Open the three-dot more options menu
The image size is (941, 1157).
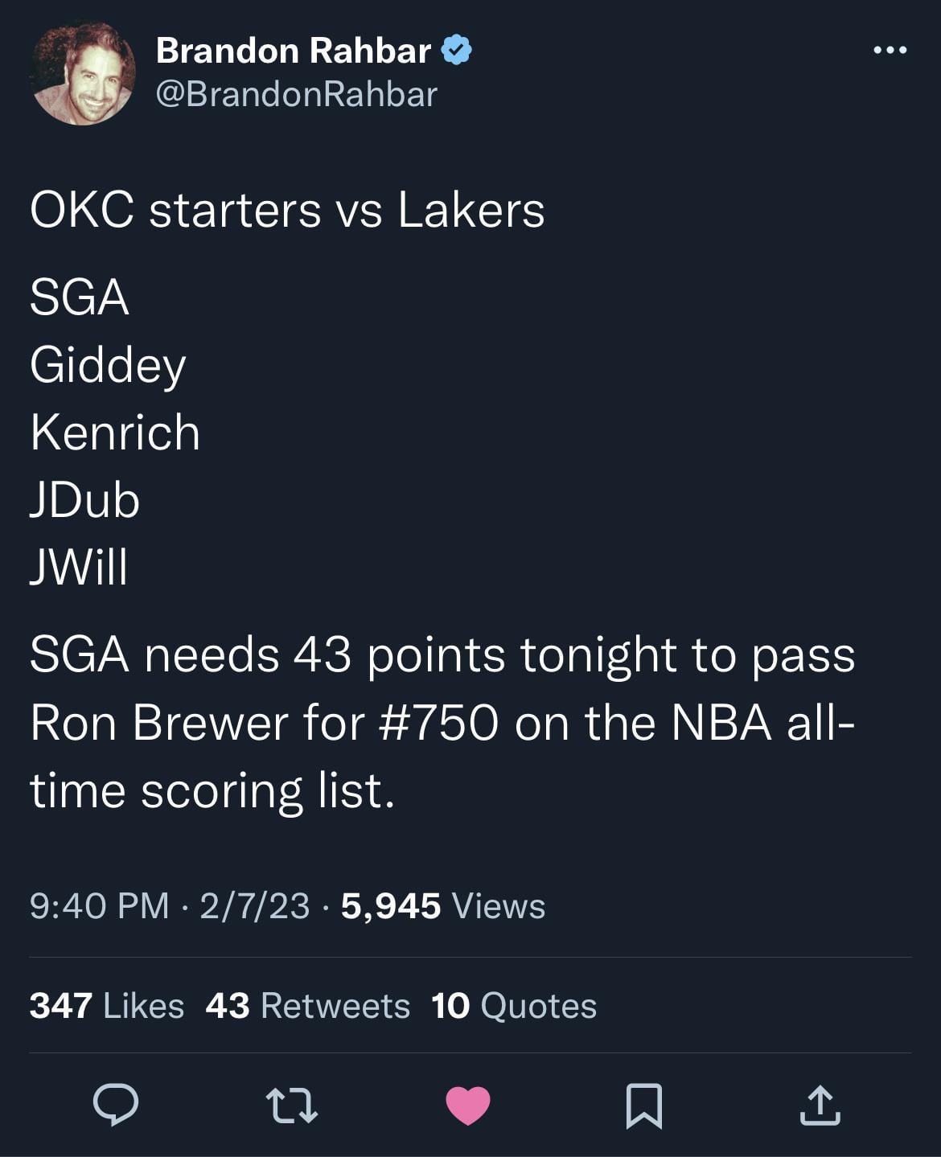click(x=890, y=50)
